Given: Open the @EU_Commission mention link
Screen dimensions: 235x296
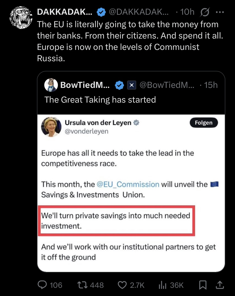Looking at the screenshot, I should tap(128, 184).
